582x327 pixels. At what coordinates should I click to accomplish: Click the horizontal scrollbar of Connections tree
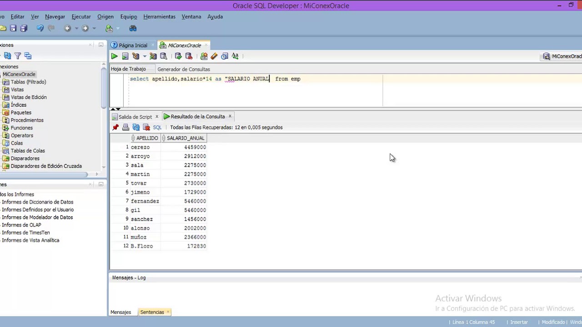point(44,174)
